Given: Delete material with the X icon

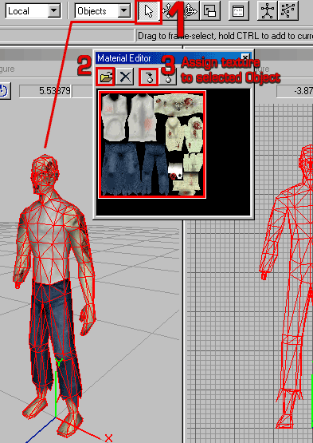Looking at the screenshot, I should click(125, 77).
